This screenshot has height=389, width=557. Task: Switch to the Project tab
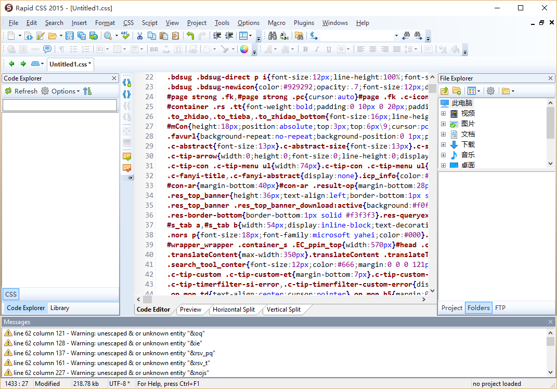451,308
